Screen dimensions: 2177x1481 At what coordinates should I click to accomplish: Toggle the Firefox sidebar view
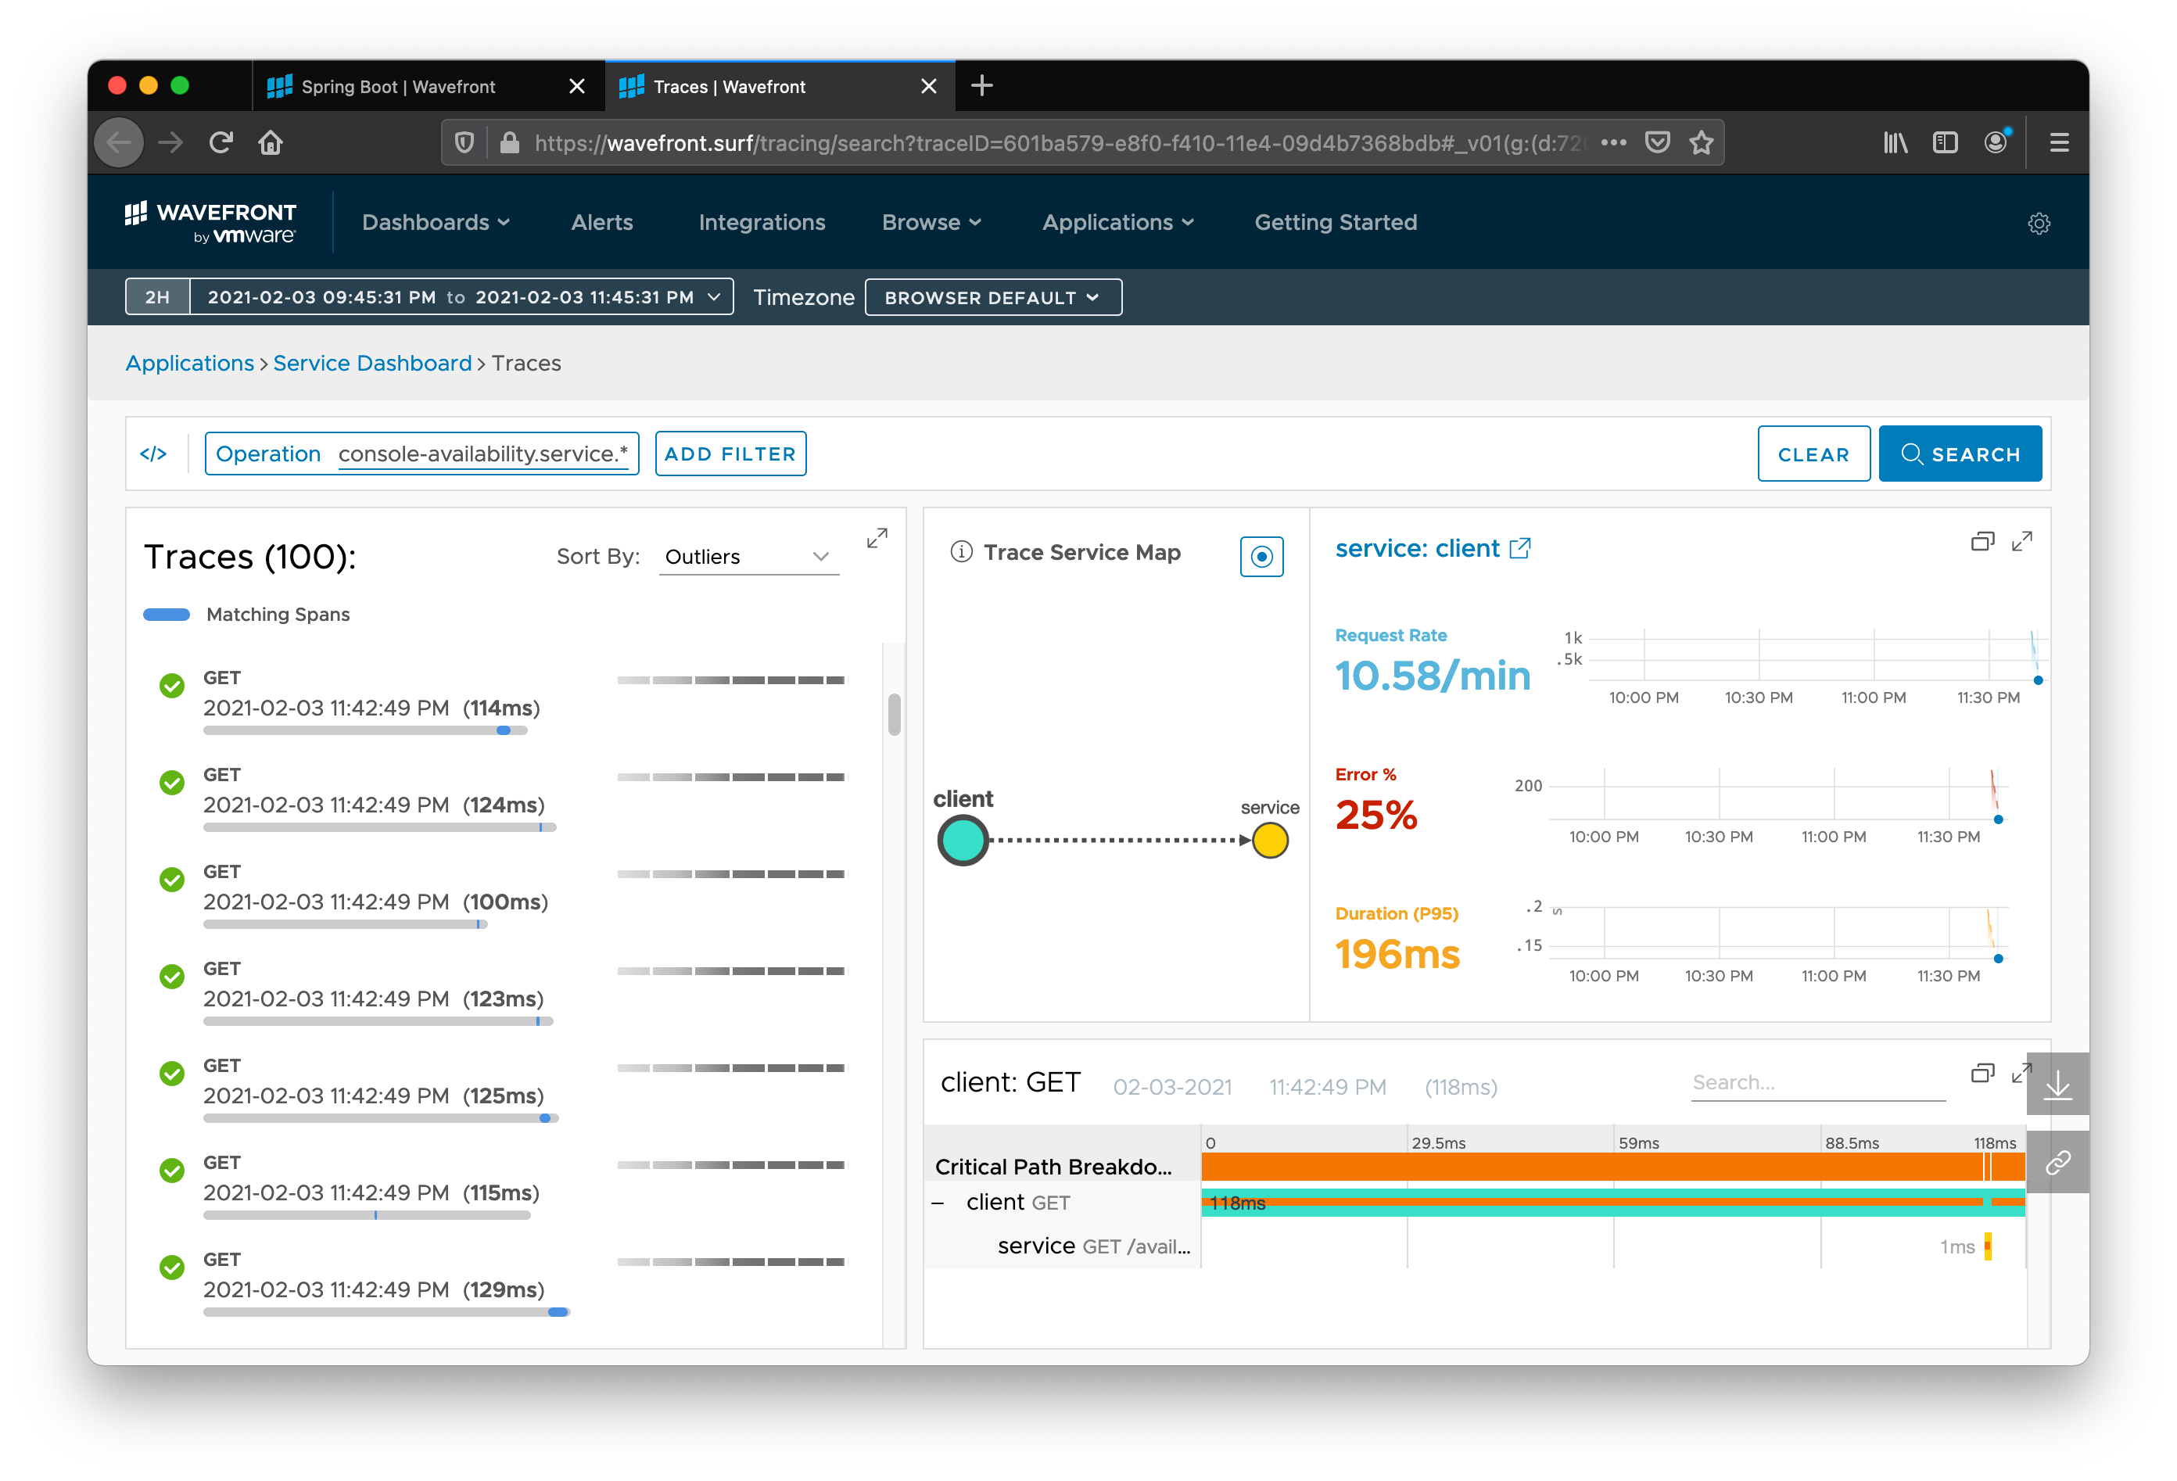[1945, 142]
